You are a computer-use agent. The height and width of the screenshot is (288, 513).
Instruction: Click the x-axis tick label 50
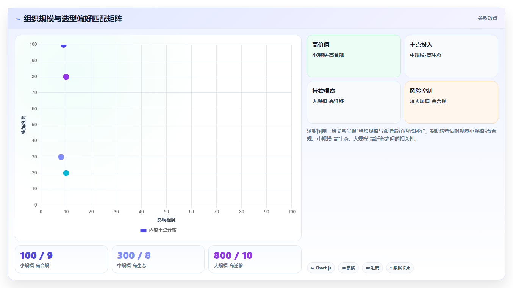pos(166,212)
